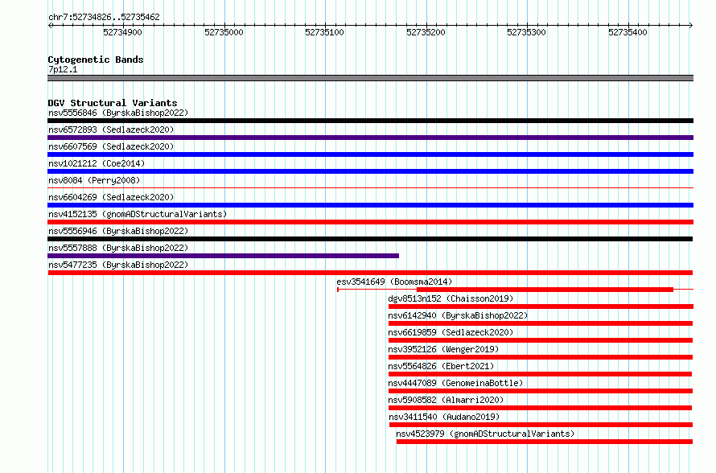The image size is (716, 473).
Task: Open nsv4447089 (GenomeinaBottle) label
Action: click(x=455, y=383)
